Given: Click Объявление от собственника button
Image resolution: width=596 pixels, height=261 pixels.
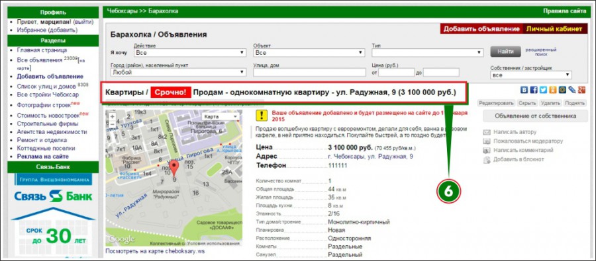Looking at the screenshot, I should 536,116.
